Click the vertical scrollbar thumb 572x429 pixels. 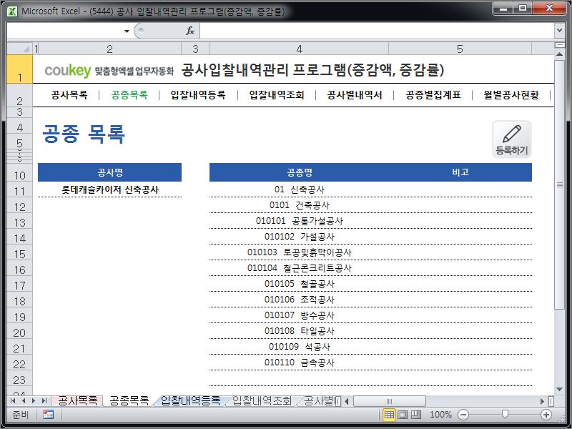[x=559, y=185]
